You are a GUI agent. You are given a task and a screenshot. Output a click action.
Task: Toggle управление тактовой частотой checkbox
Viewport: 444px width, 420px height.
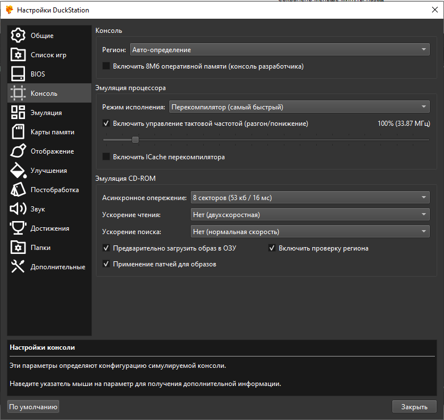(x=106, y=123)
